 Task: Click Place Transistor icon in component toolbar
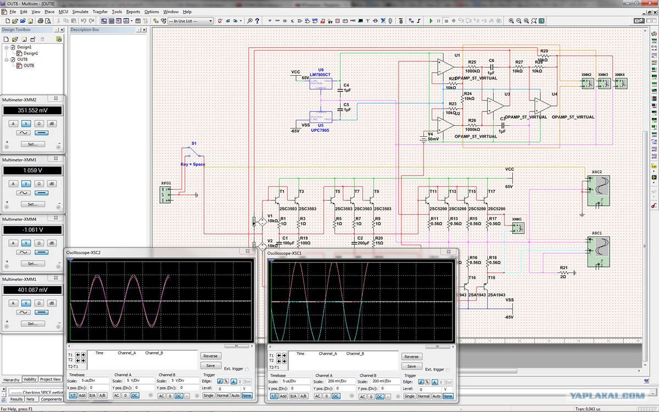tap(292, 21)
